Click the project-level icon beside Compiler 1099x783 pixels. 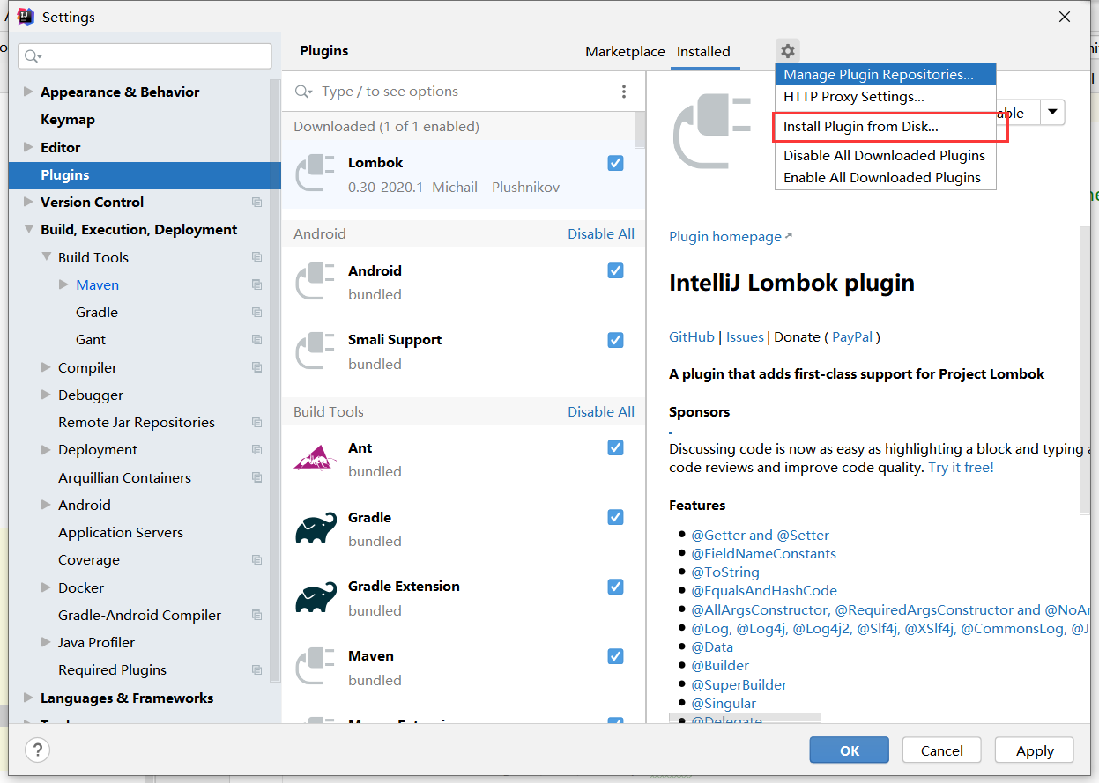pyautogui.click(x=256, y=367)
